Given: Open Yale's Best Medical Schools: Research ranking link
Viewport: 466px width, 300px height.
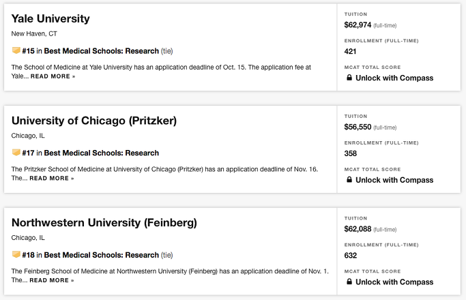Looking at the screenshot, I should (x=102, y=51).
